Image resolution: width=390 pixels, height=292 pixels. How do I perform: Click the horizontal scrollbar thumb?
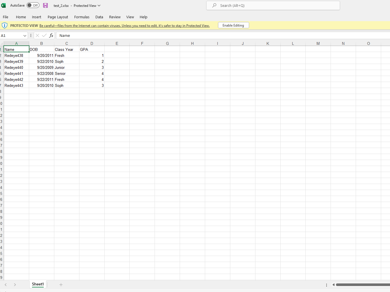[363, 285]
